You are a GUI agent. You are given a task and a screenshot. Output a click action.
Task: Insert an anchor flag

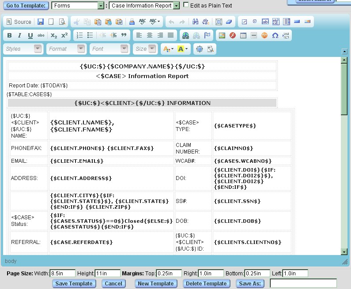(207, 35)
